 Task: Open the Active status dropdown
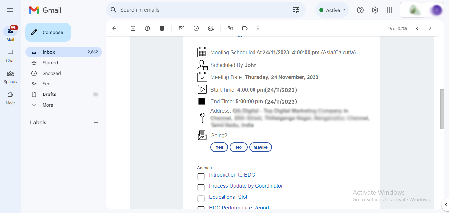click(x=332, y=10)
